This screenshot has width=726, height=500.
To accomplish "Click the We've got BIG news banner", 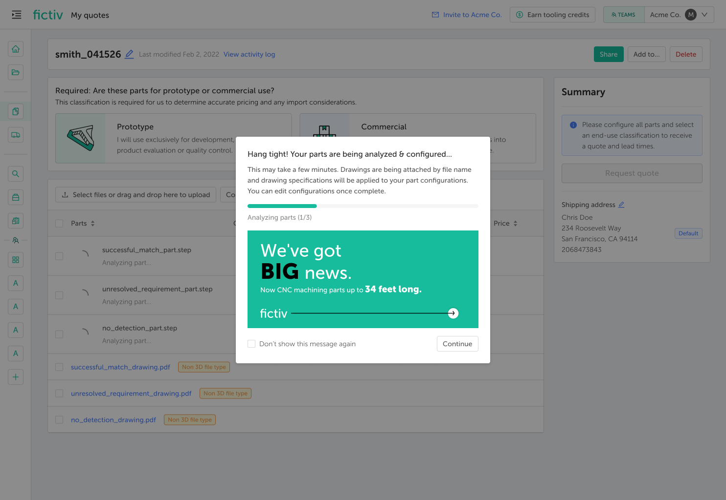I will click(x=363, y=279).
